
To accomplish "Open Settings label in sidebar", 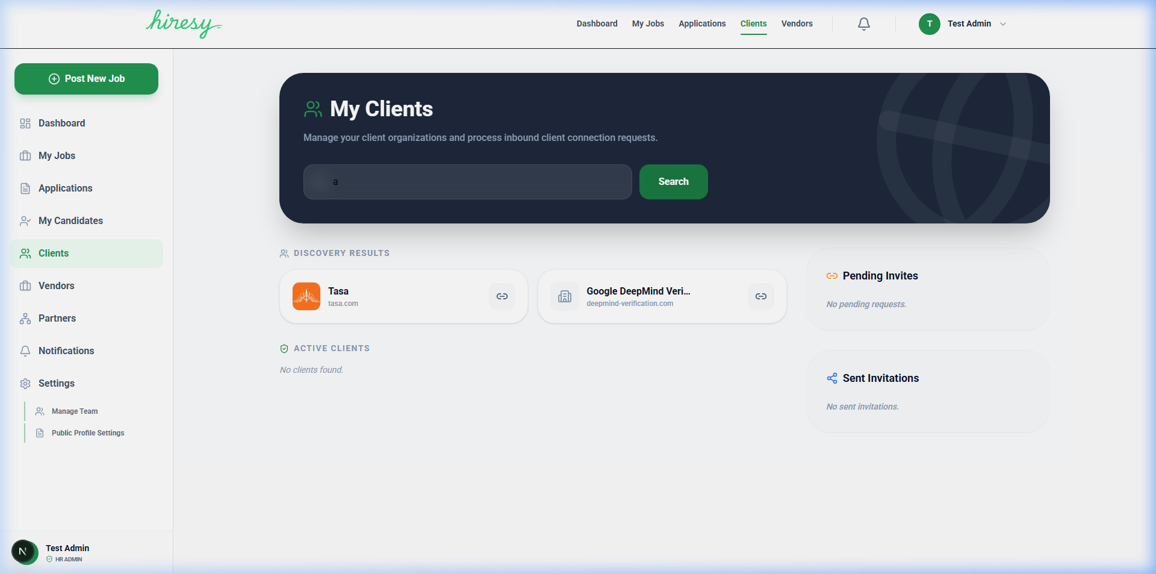I will click(x=57, y=383).
